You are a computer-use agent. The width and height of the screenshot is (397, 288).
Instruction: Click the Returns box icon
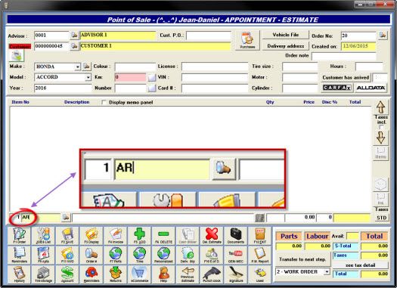click(116, 274)
